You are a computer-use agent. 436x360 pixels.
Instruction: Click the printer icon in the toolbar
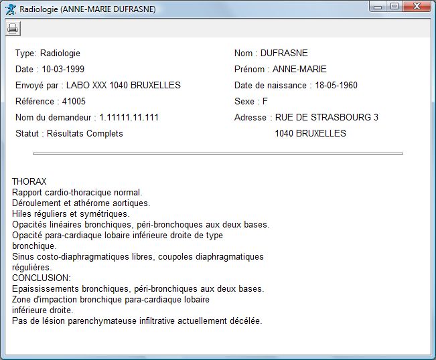click(x=13, y=28)
